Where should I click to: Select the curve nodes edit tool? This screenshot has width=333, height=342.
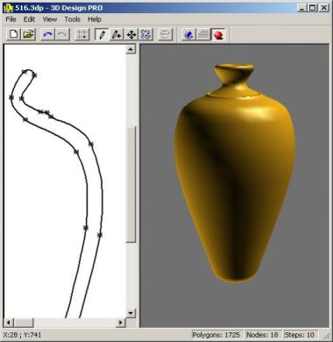point(145,34)
